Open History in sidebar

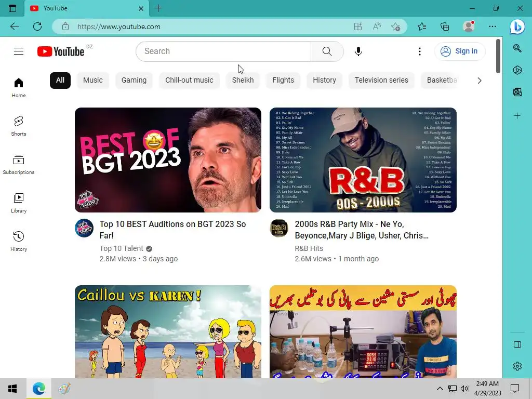point(19,241)
